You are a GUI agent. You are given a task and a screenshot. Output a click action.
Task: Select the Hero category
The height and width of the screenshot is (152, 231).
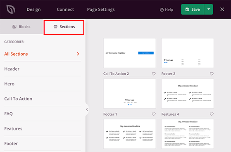[43, 84]
